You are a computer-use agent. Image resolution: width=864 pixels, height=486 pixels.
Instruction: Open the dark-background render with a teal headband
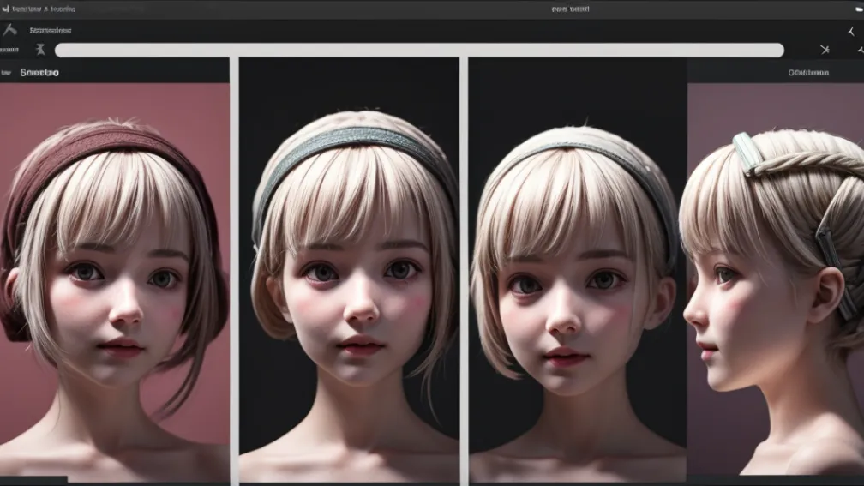click(349, 270)
